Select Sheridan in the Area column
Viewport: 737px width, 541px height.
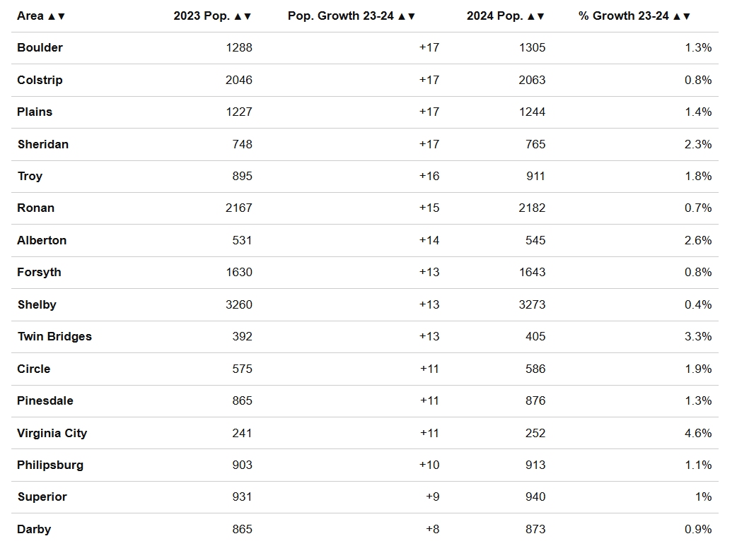[43, 144]
